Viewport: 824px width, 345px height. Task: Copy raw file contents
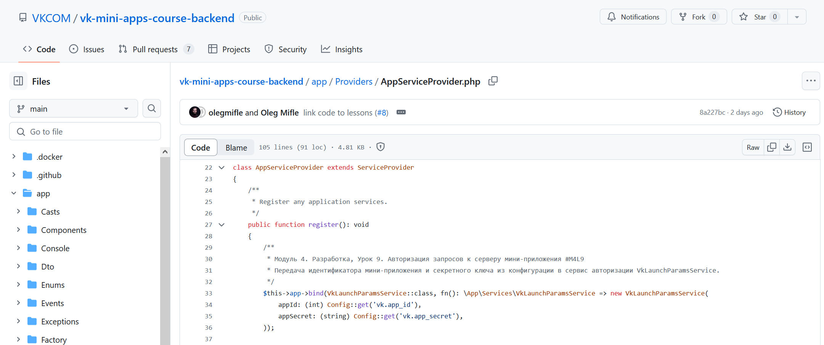click(771, 147)
